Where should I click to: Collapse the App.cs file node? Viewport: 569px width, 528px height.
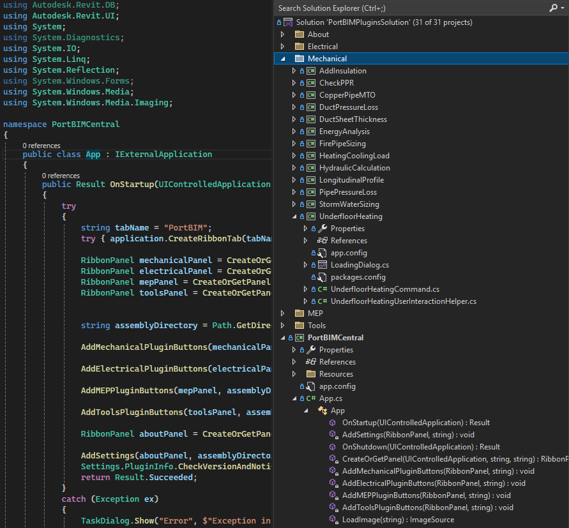[294, 398]
